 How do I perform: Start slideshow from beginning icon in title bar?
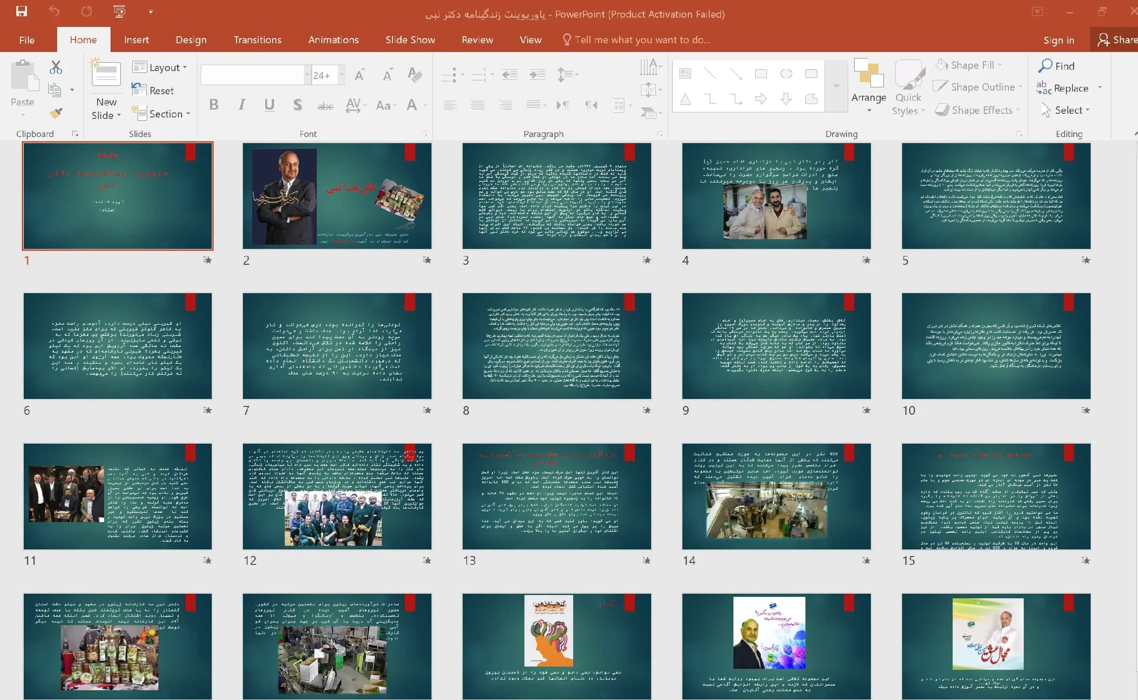[x=119, y=11]
